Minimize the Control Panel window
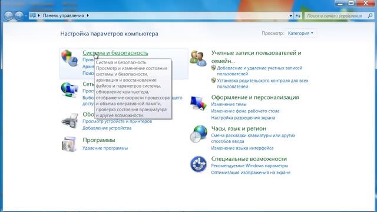The image size is (377, 212). point(340,3)
